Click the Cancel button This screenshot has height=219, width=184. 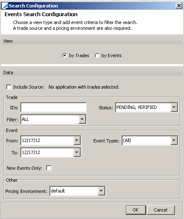click(x=161, y=210)
